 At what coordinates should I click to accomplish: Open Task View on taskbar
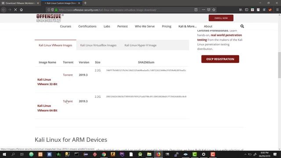point(22,154)
